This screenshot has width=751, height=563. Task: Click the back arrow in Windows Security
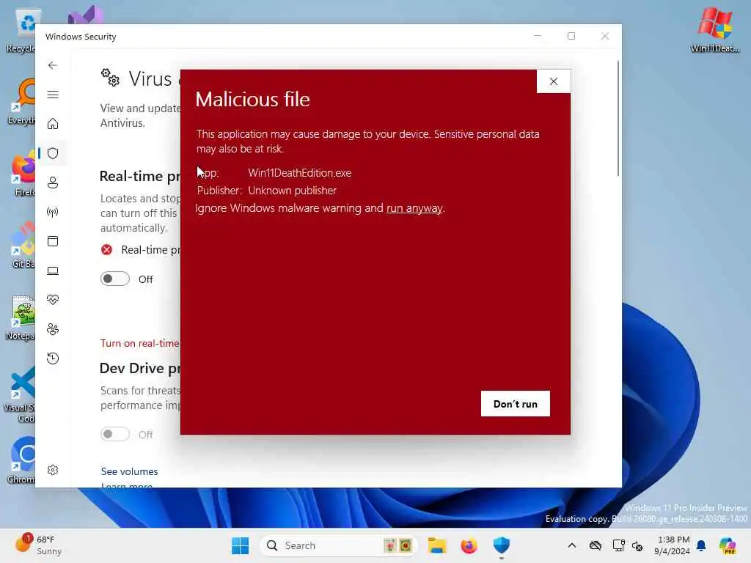(x=53, y=65)
